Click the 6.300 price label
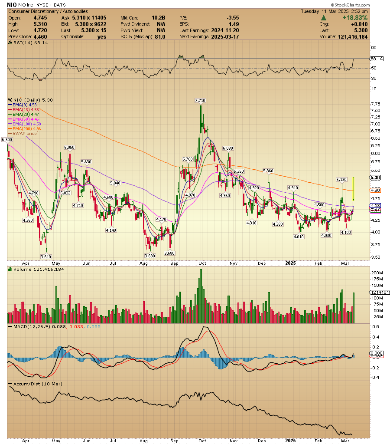 tap(7, 140)
